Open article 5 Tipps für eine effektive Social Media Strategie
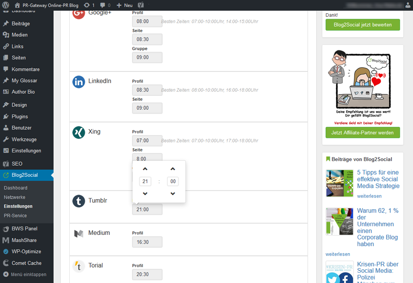The height and width of the screenshot is (283, 413). 378,179
